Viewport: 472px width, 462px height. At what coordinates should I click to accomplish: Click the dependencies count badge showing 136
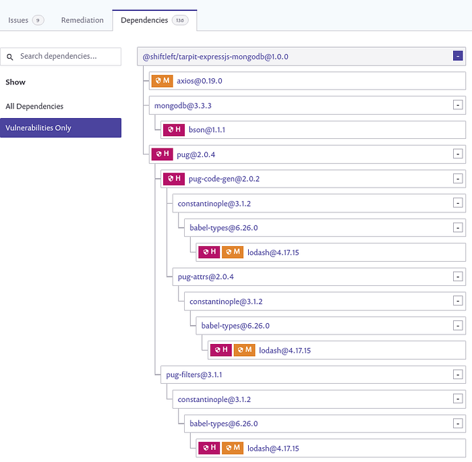[180, 20]
